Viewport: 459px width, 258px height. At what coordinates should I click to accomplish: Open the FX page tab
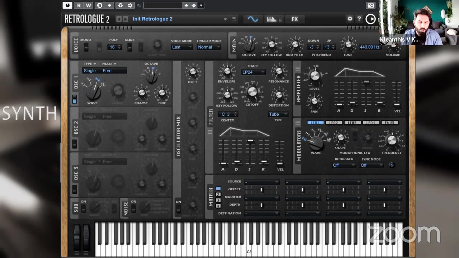[x=295, y=19]
